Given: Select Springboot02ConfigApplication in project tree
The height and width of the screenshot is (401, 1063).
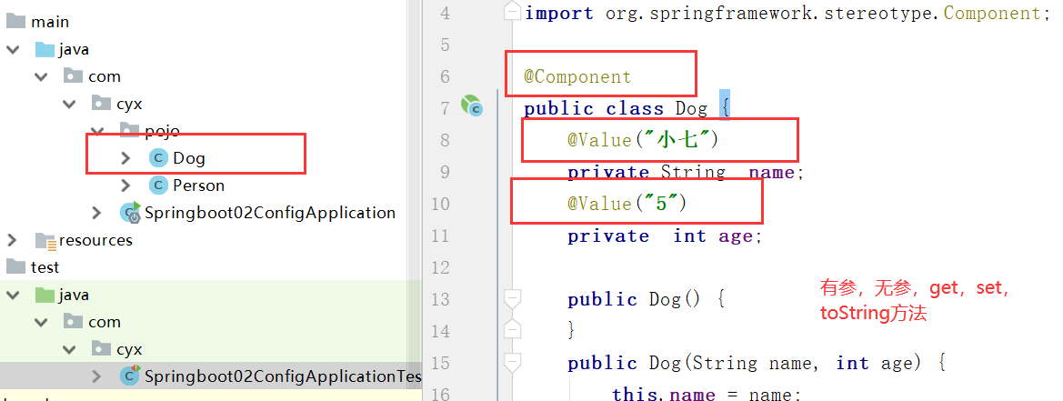Looking at the screenshot, I should point(270,213).
